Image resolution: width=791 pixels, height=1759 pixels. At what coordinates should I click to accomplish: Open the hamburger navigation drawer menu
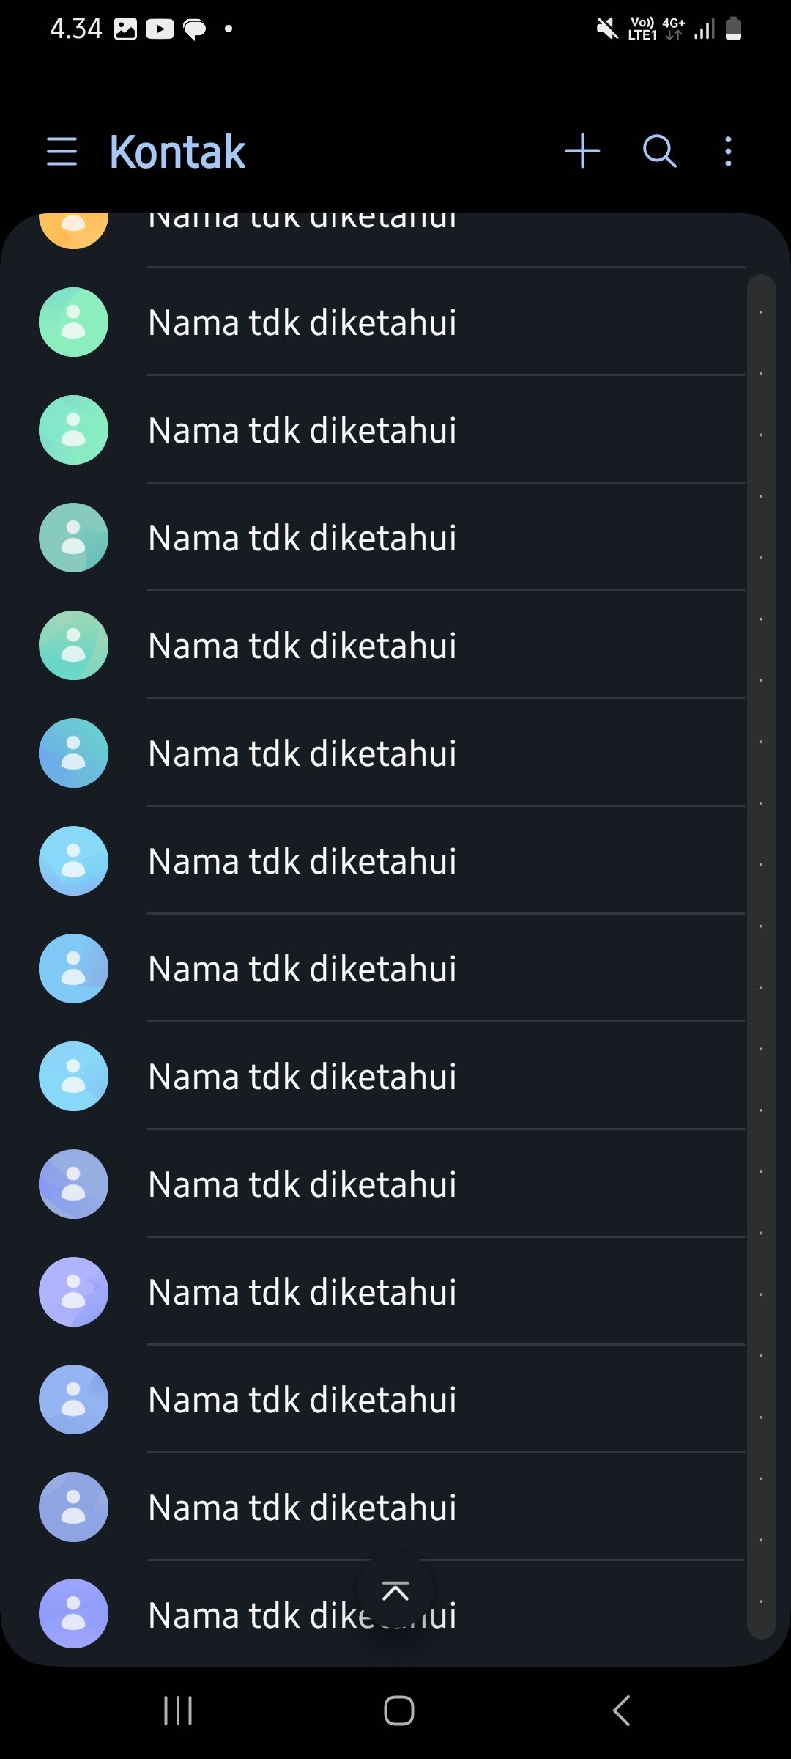(x=62, y=151)
